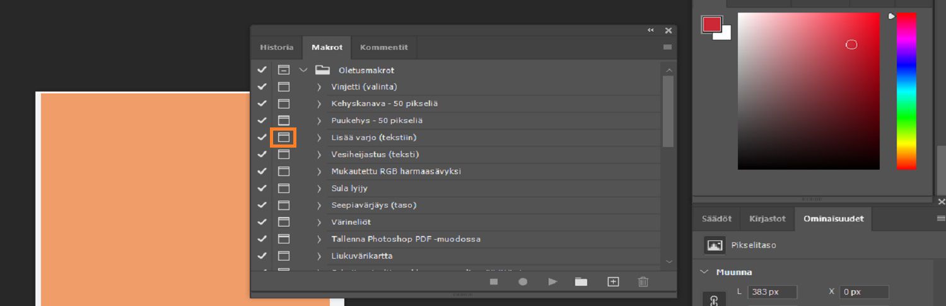Screen dimensions: 946x306
Task: Expand Vinjetti (valinta) macro steps
Action: tap(319, 87)
